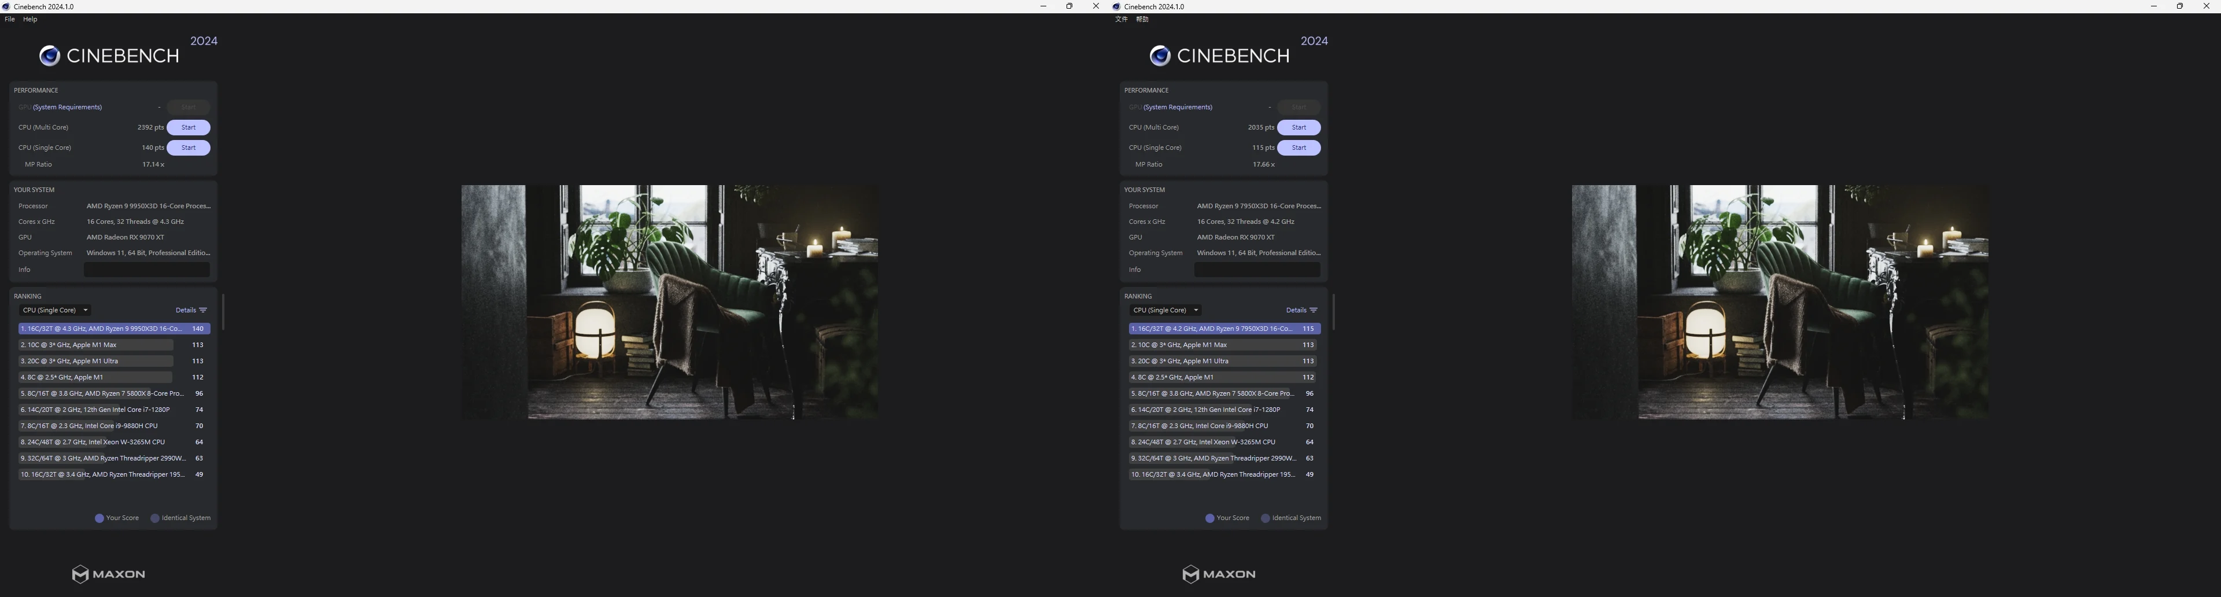Toggle the Your Score indicator in the 9950X3D window

(99, 518)
